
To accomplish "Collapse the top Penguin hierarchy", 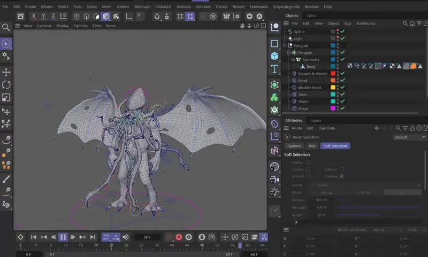I will [285, 45].
